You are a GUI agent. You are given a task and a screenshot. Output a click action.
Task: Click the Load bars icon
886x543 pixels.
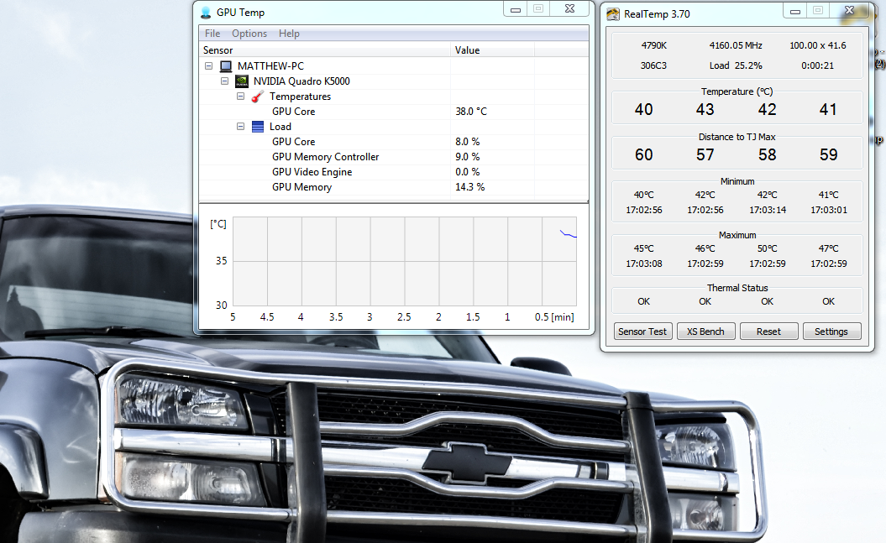(x=258, y=127)
